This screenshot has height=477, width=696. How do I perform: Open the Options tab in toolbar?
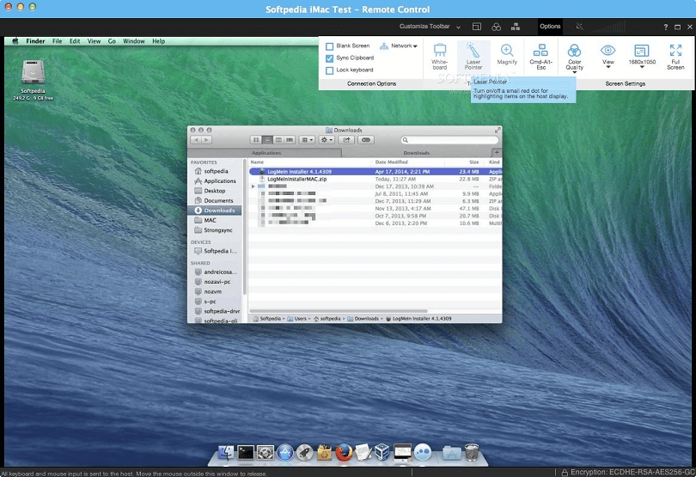(550, 27)
